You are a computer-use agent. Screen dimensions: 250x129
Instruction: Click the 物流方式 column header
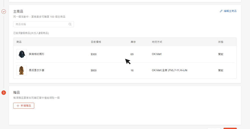[157, 42]
